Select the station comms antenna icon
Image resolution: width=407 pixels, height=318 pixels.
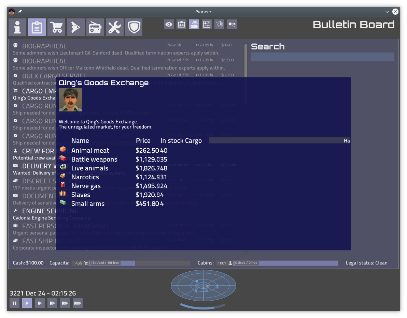pos(194,25)
